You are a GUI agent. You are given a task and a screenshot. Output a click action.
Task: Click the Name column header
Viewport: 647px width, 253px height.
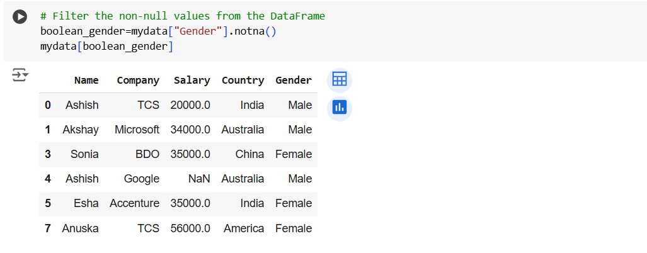pos(86,80)
